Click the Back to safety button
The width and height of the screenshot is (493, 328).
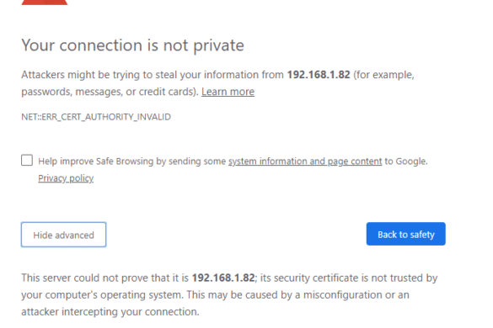point(405,234)
